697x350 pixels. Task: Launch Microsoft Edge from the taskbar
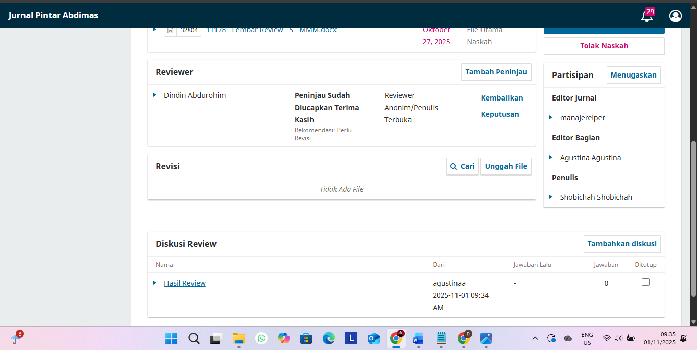pos(328,338)
